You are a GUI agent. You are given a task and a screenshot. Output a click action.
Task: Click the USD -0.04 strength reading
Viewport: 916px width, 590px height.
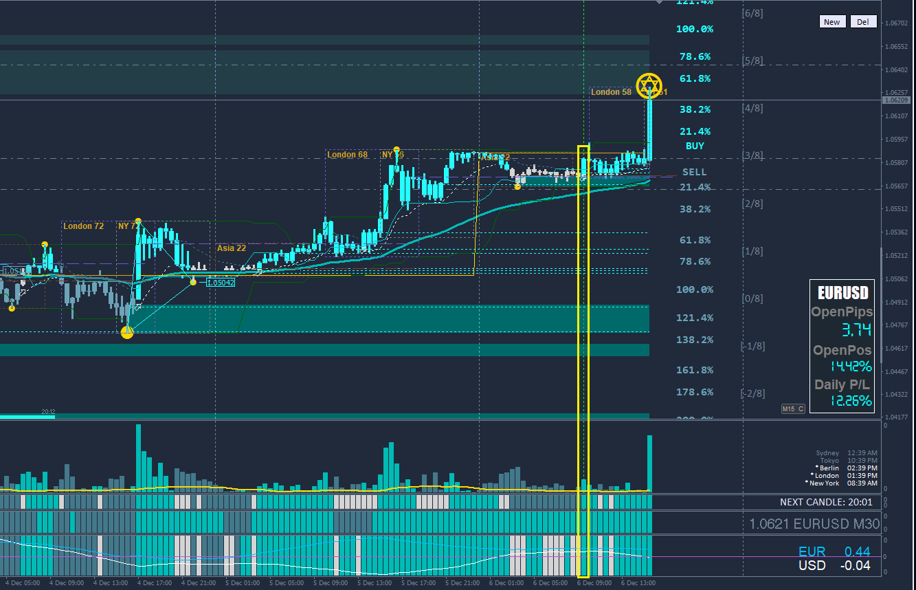pyautogui.click(x=834, y=566)
